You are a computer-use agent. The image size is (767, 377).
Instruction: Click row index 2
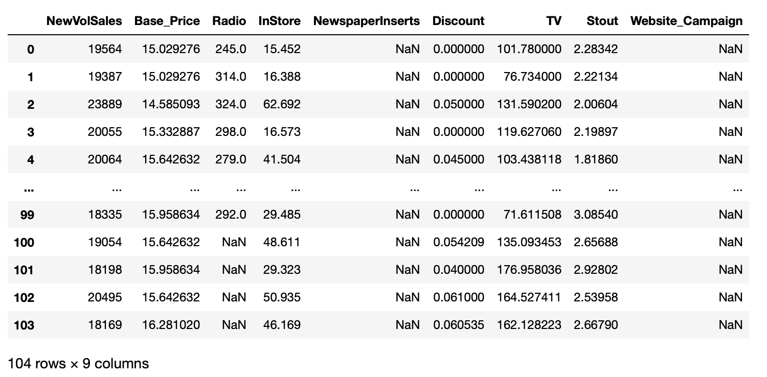coord(31,104)
